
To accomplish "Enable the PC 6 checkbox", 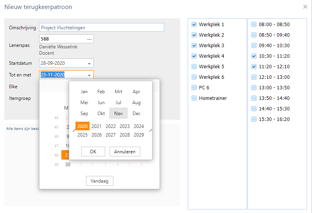I will tap(194, 88).
